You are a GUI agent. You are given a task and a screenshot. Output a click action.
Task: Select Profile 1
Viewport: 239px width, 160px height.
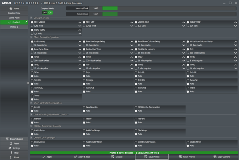point(14,22)
